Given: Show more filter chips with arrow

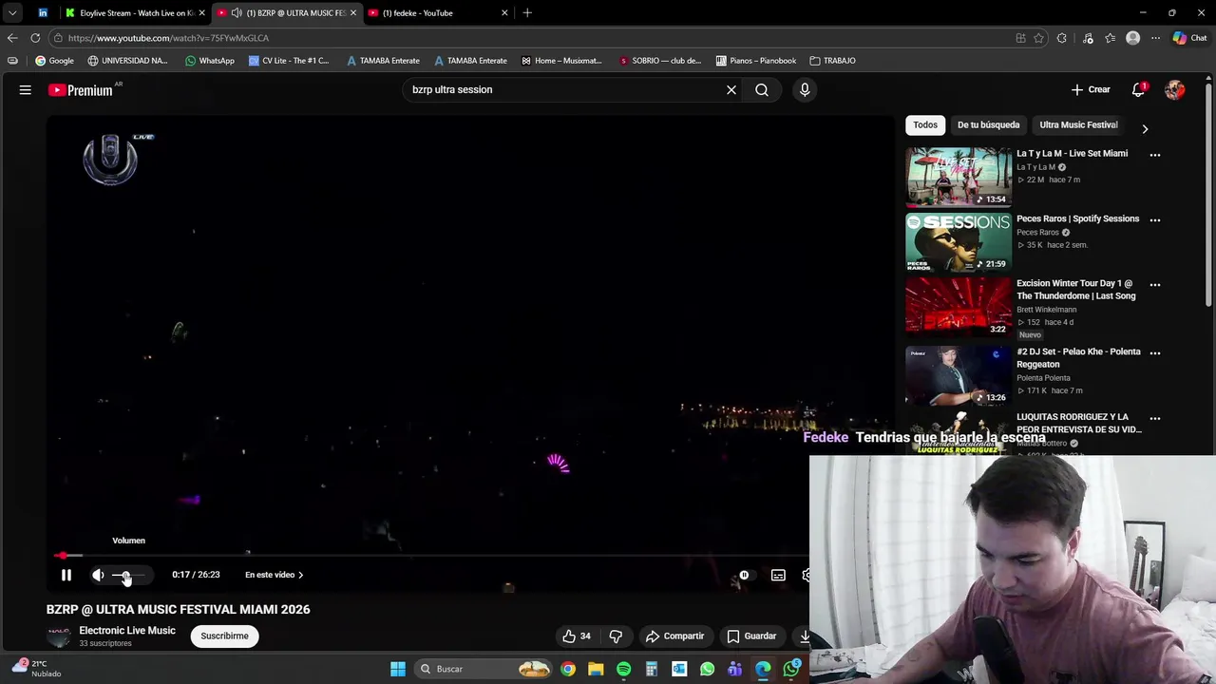Looking at the screenshot, I should (x=1145, y=128).
